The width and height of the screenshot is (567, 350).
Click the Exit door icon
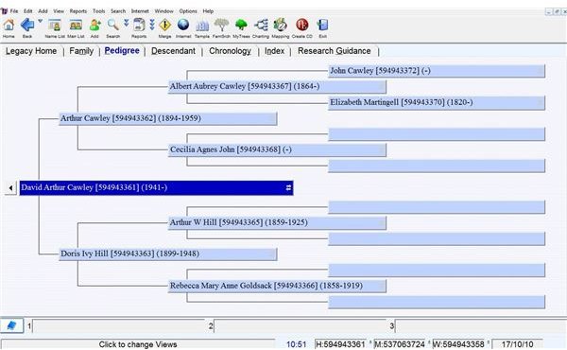click(322, 26)
